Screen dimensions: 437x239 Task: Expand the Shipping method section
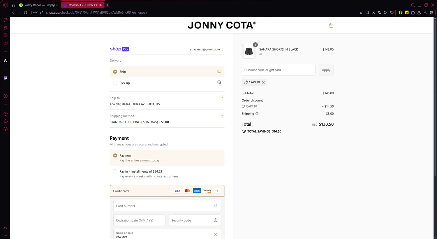pyautogui.click(x=221, y=116)
